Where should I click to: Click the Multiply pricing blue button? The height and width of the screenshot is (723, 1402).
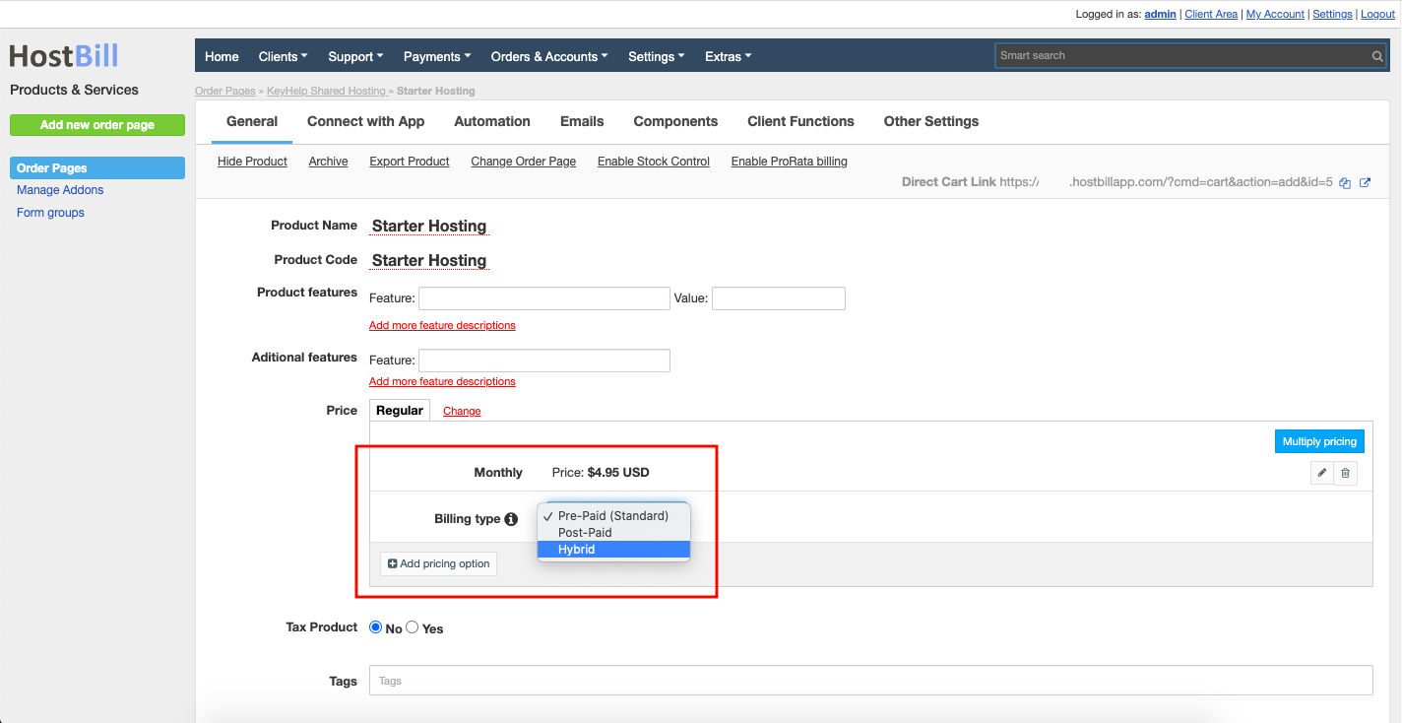[x=1319, y=441]
